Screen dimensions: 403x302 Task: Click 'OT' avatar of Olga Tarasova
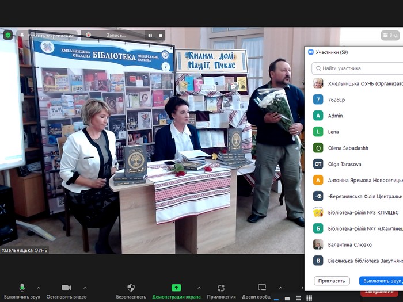point(318,164)
